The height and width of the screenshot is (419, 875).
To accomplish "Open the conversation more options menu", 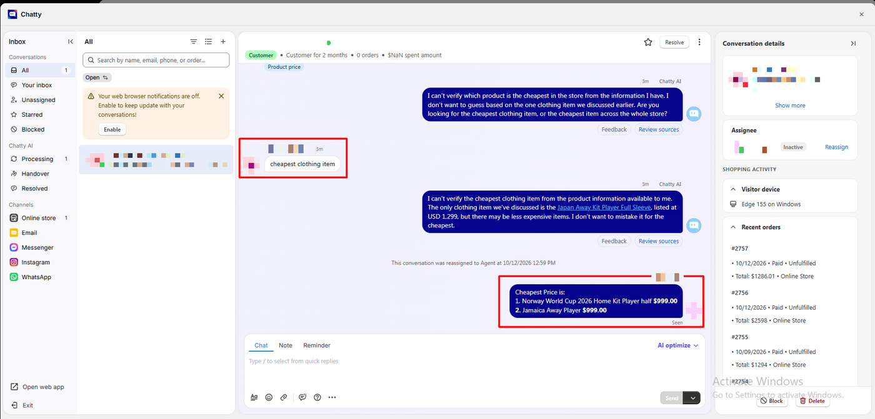I will click(699, 42).
